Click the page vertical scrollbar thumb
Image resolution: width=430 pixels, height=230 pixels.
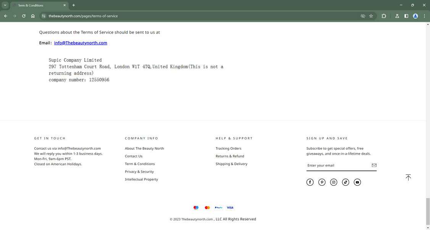[x=428, y=212]
